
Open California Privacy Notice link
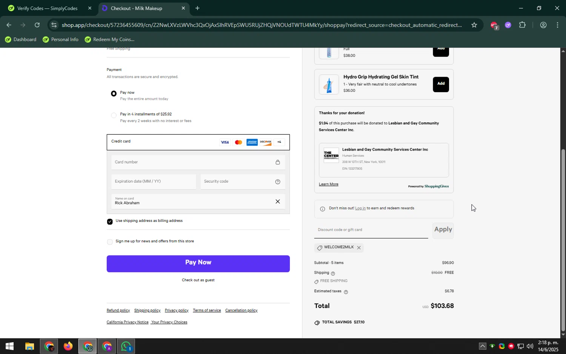(x=128, y=322)
